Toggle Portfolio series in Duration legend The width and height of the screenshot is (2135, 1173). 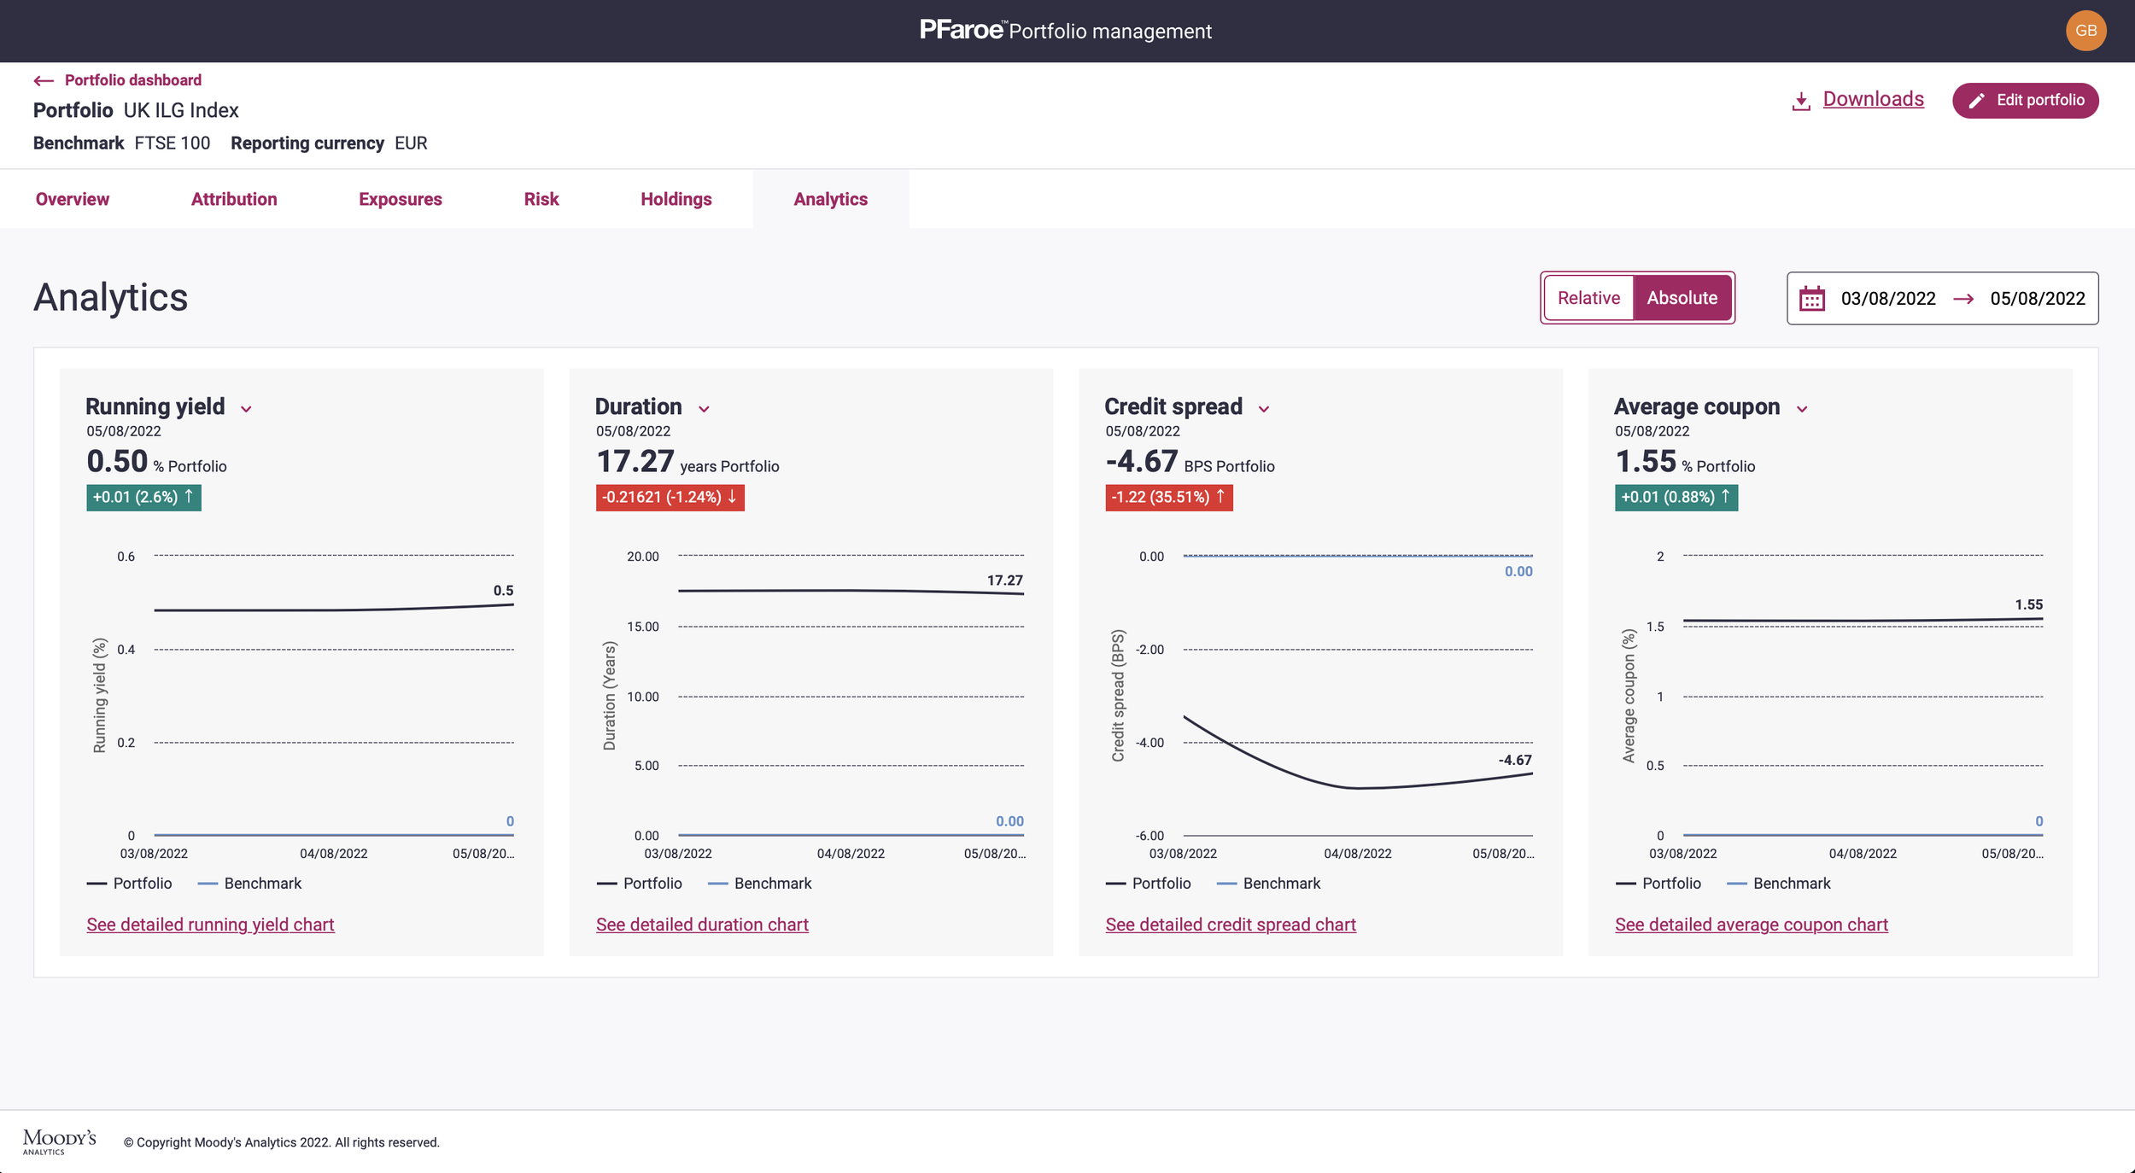(639, 884)
